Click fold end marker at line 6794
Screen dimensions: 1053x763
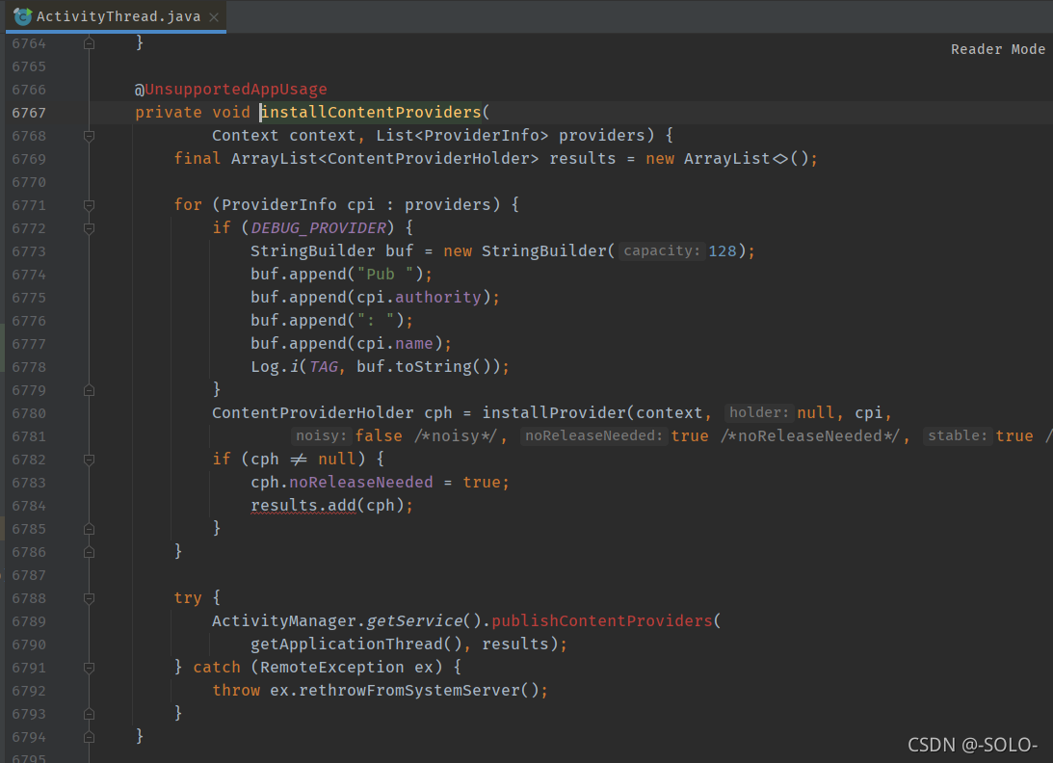[89, 738]
